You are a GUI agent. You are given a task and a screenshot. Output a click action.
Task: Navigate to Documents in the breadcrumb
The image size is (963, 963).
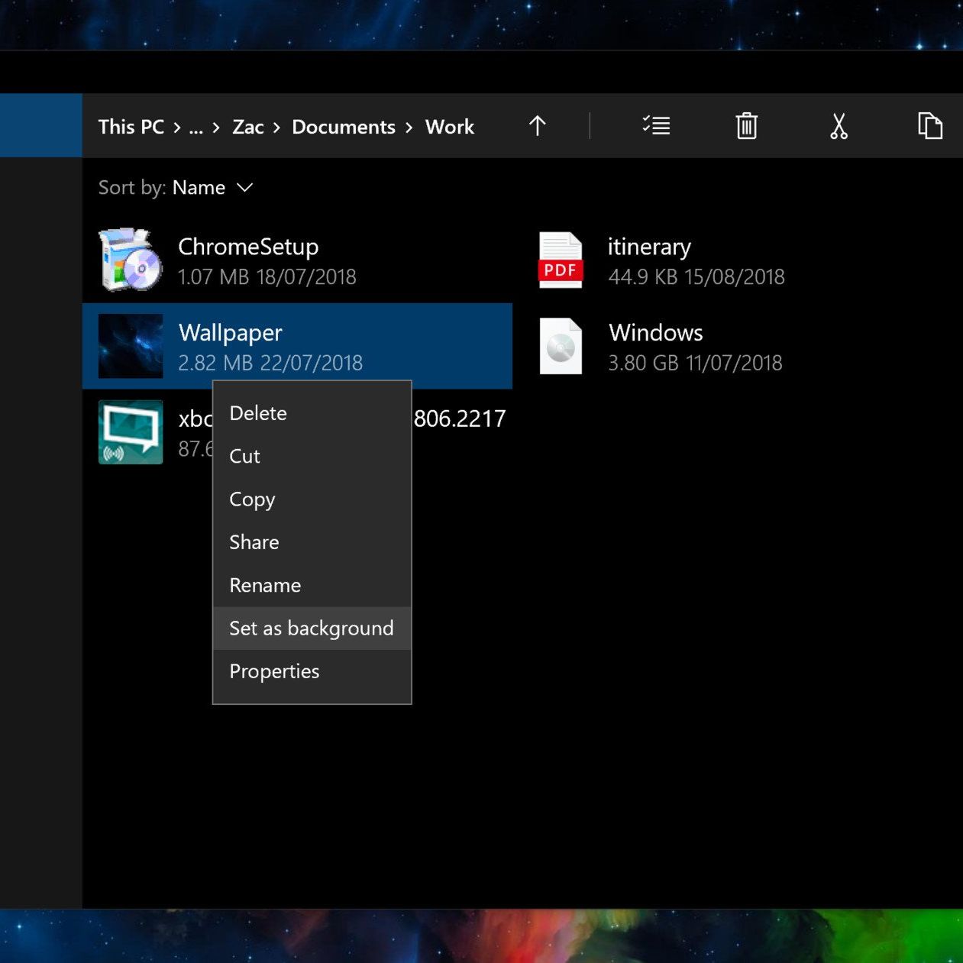[344, 128]
